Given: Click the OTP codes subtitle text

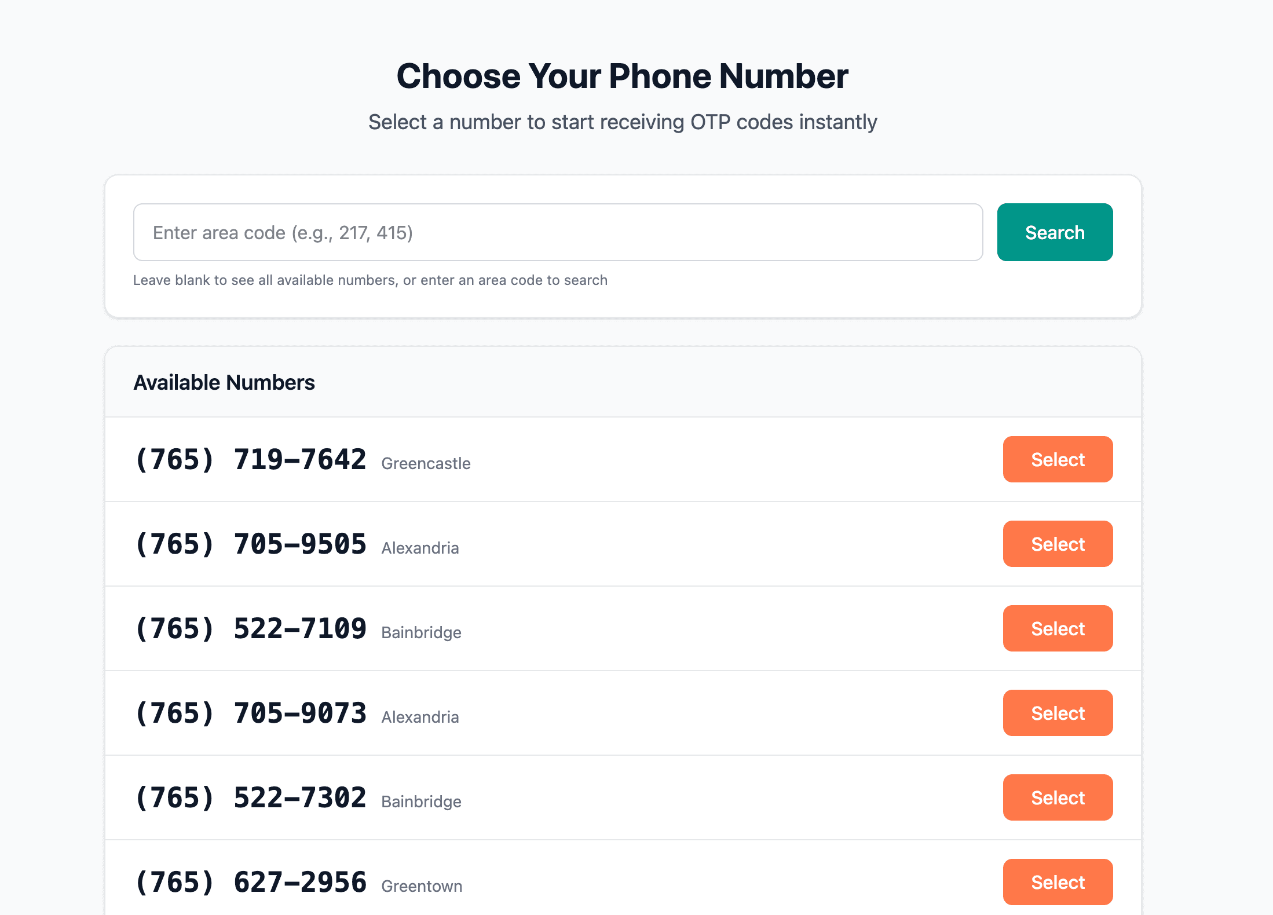Looking at the screenshot, I should [x=623, y=122].
